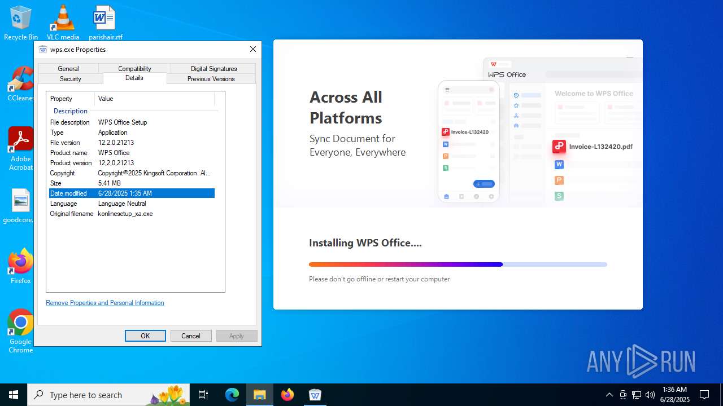The width and height of the screenshot is (723, 406).
Task: Select the Language Neutral row
Action: pos(132,204)
